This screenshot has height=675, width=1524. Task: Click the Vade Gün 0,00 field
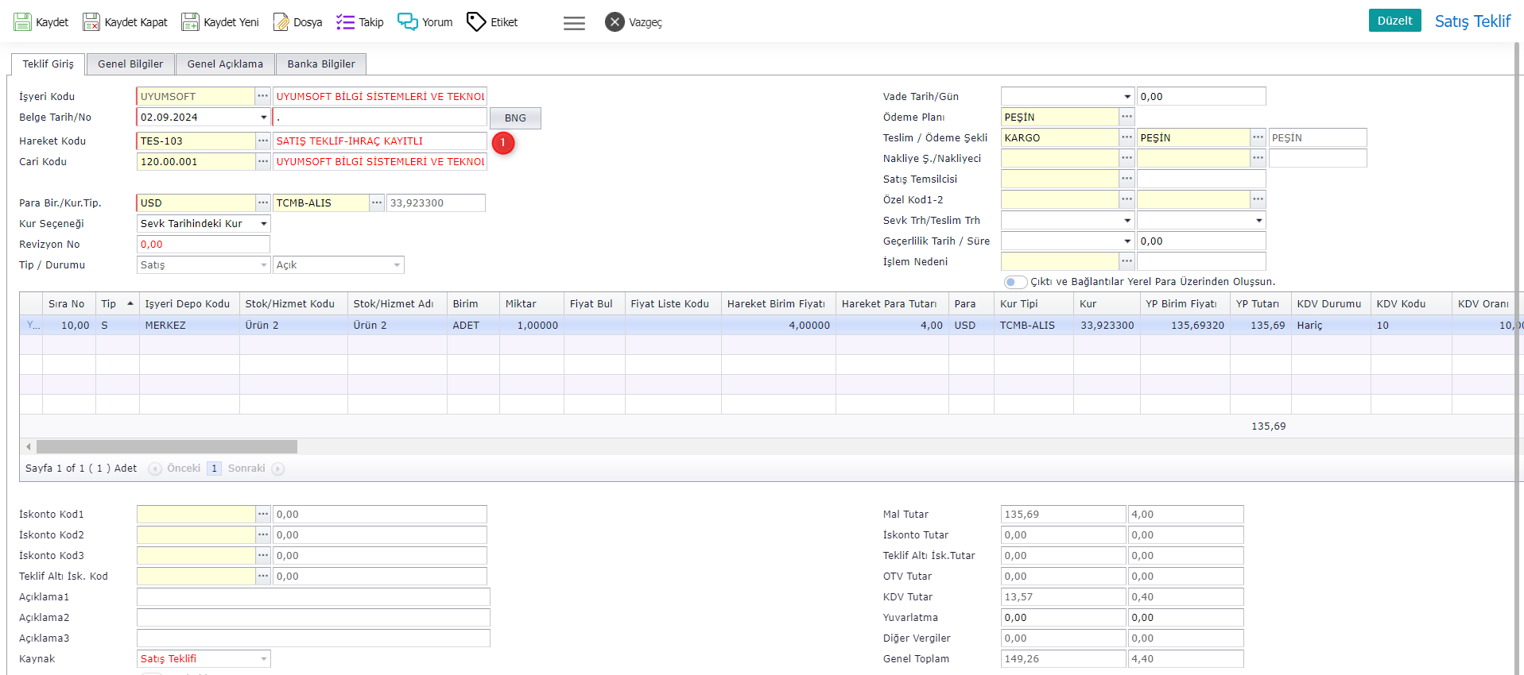coord(1201,96)
